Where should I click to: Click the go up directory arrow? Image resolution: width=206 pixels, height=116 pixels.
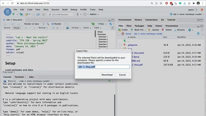tap(125, 41)
